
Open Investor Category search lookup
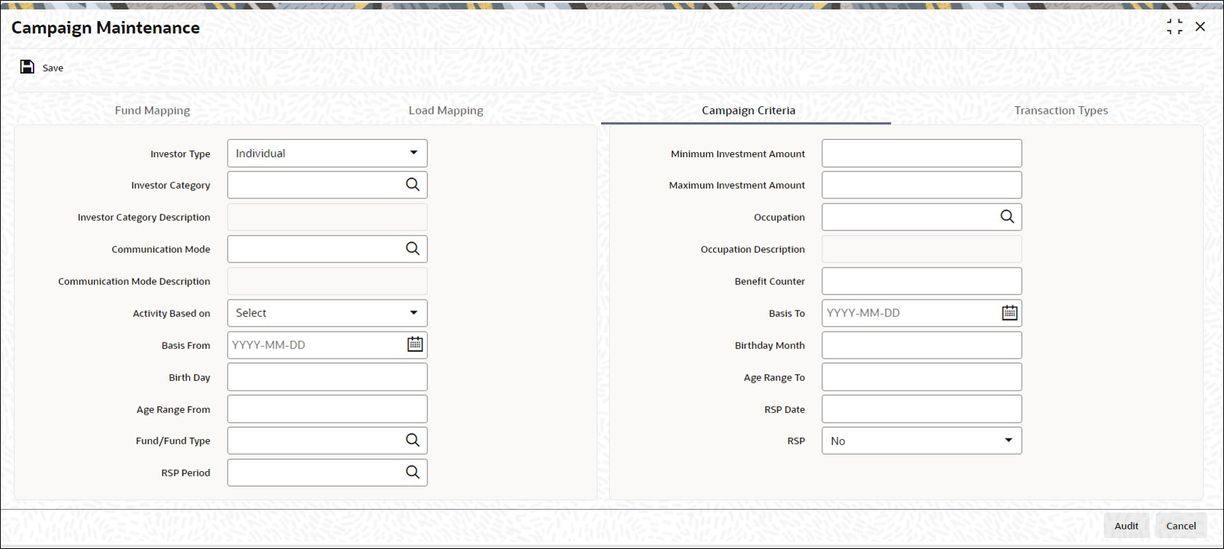413,185
